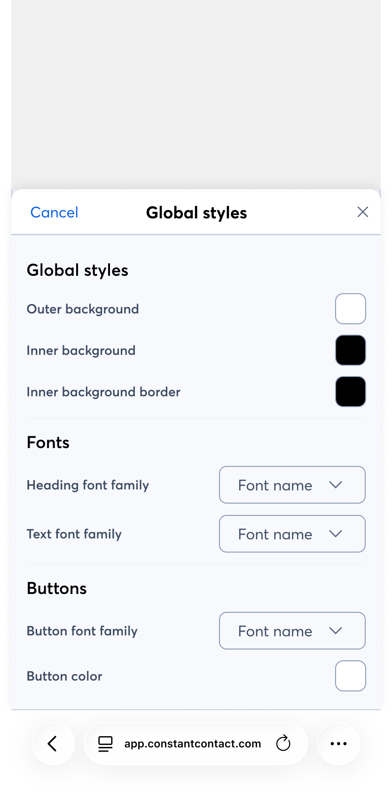Open the Outer background color picker
Viewport: 392px width, 802px height.
coord(350,309)
